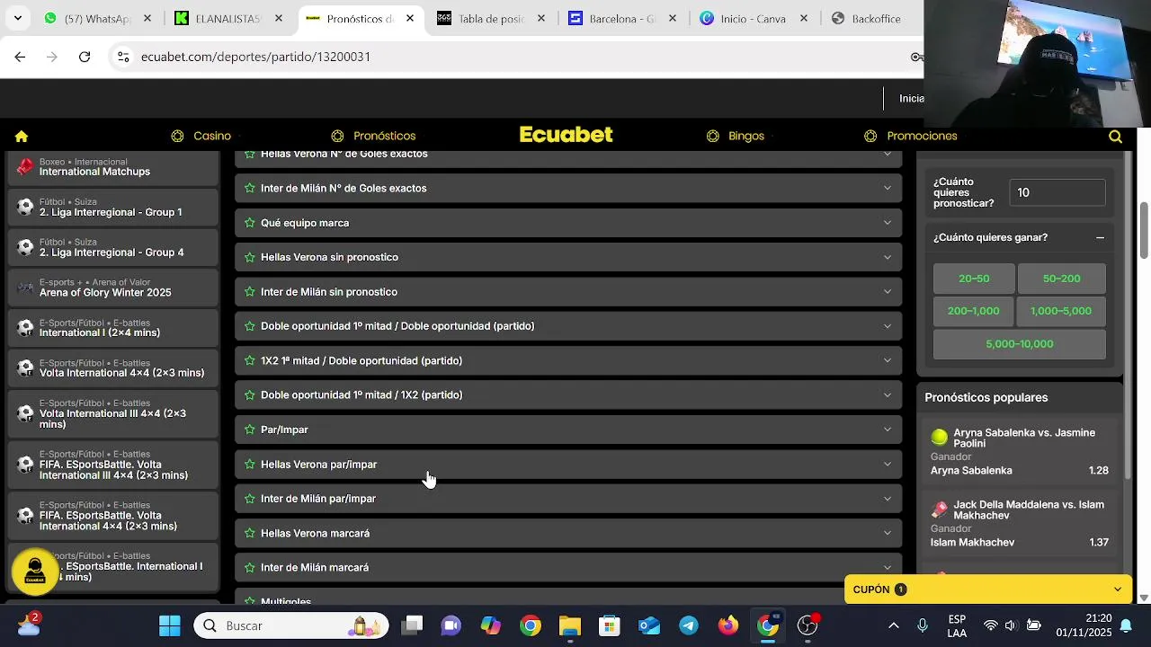Image resolution: width=1151 pixels, height=647 pixels.
Task: Star the Par/Impar market
Action: (x=250, y=430)
